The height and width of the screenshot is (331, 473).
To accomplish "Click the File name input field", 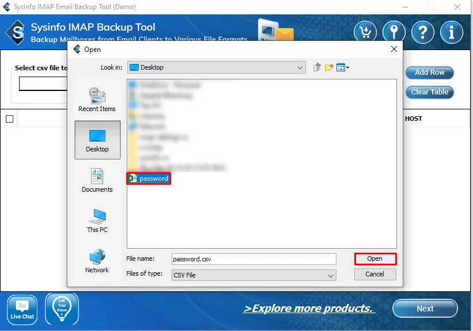I will click(x=253, y=259).
